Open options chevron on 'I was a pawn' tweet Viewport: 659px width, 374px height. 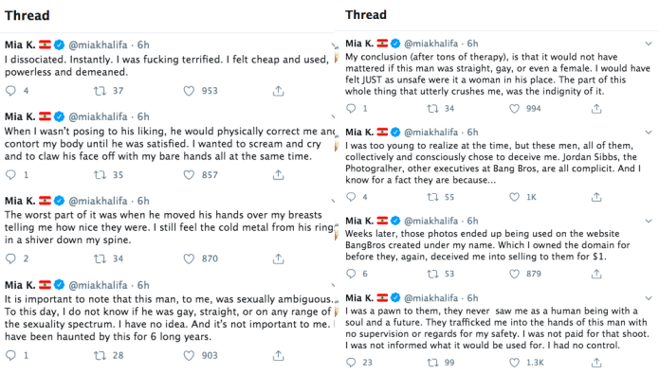click(x=649, y=298)
